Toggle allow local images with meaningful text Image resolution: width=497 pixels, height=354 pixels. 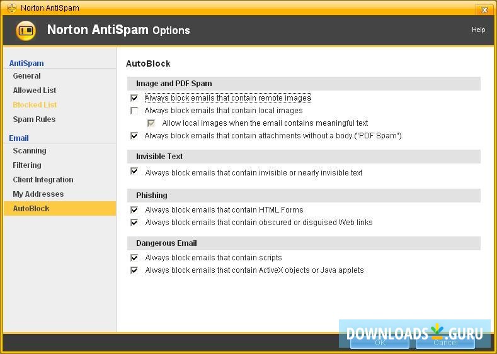tap(152, 123)
